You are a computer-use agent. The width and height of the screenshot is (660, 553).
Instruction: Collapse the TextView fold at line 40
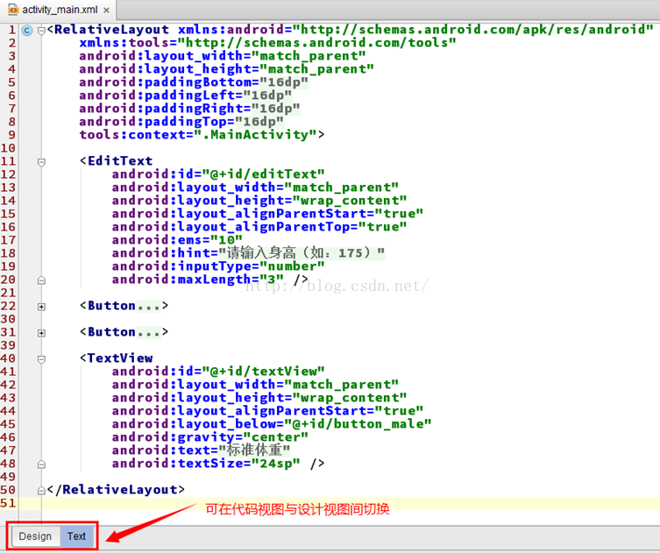pos(41,359)
